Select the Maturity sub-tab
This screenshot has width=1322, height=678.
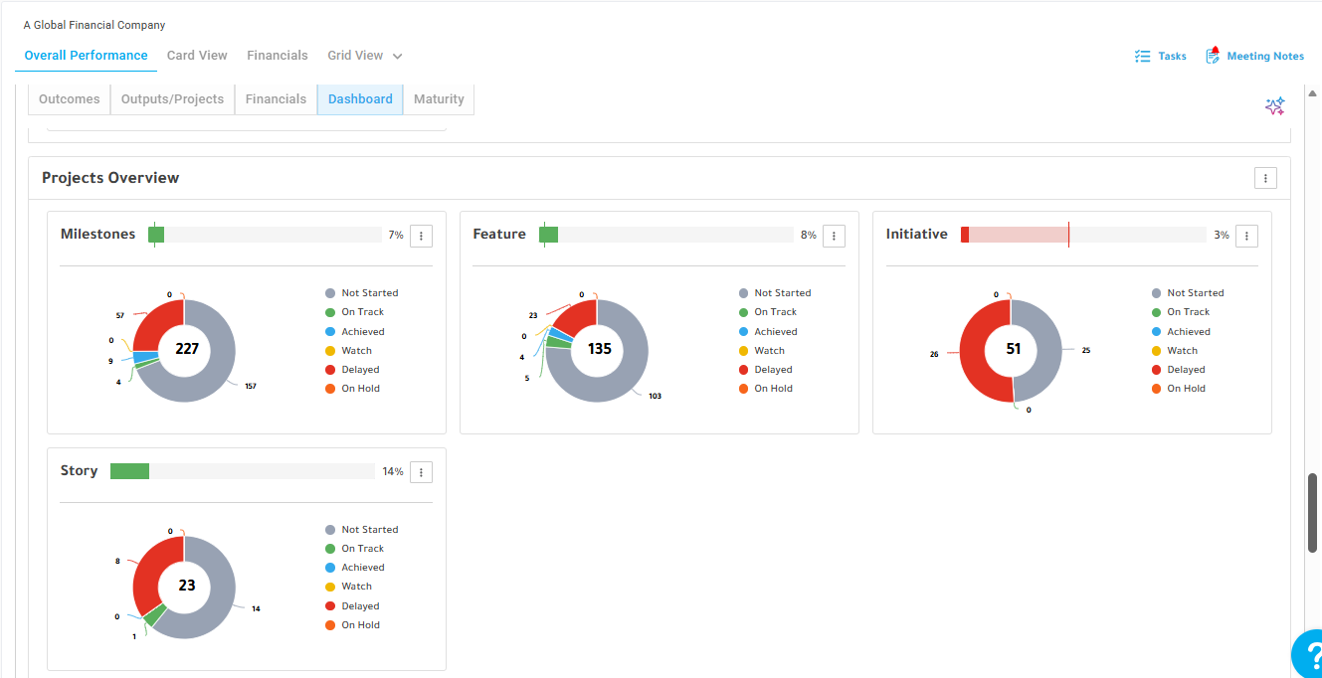point(439,99)
